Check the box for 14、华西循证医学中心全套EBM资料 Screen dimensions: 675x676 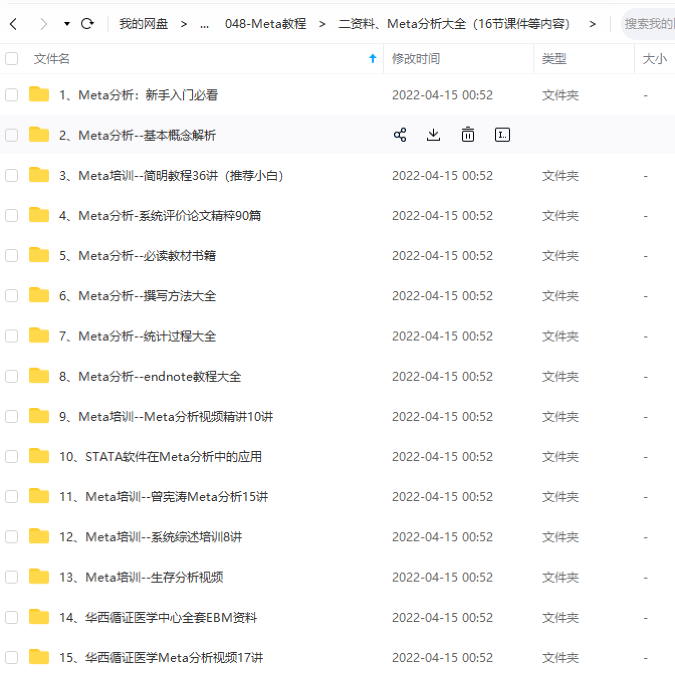click(x=12, y=617)
